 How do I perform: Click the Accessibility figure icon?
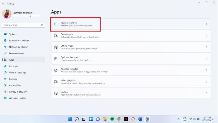click(x=5, y=85)
